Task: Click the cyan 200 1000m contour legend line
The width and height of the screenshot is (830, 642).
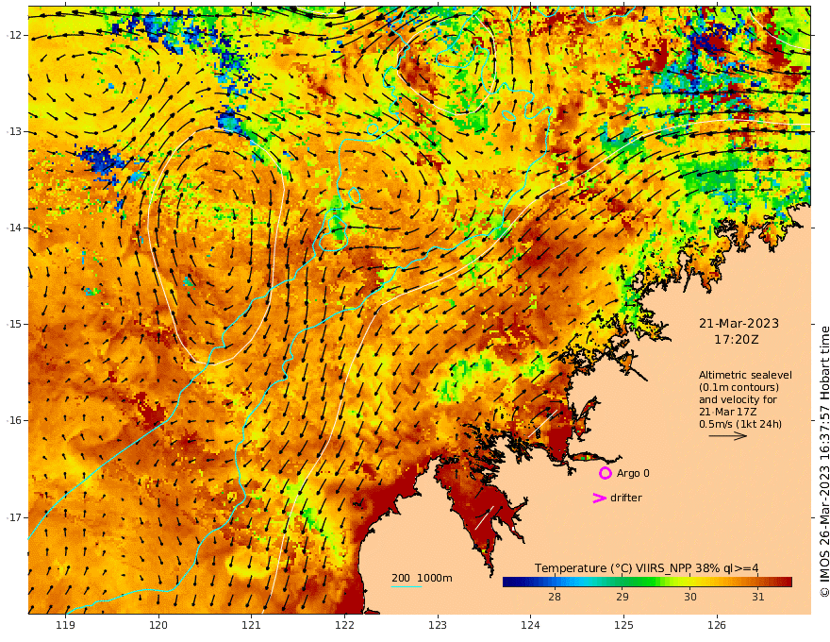Action: 407,586
